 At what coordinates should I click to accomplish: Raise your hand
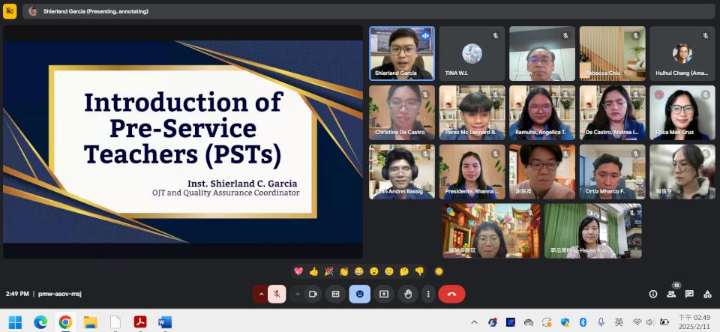coord(408,294)
